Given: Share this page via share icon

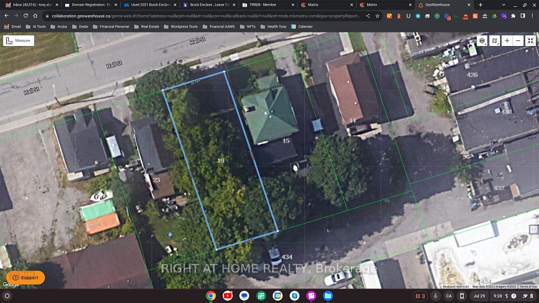Looking at the screenshot, I should point(368,16).
